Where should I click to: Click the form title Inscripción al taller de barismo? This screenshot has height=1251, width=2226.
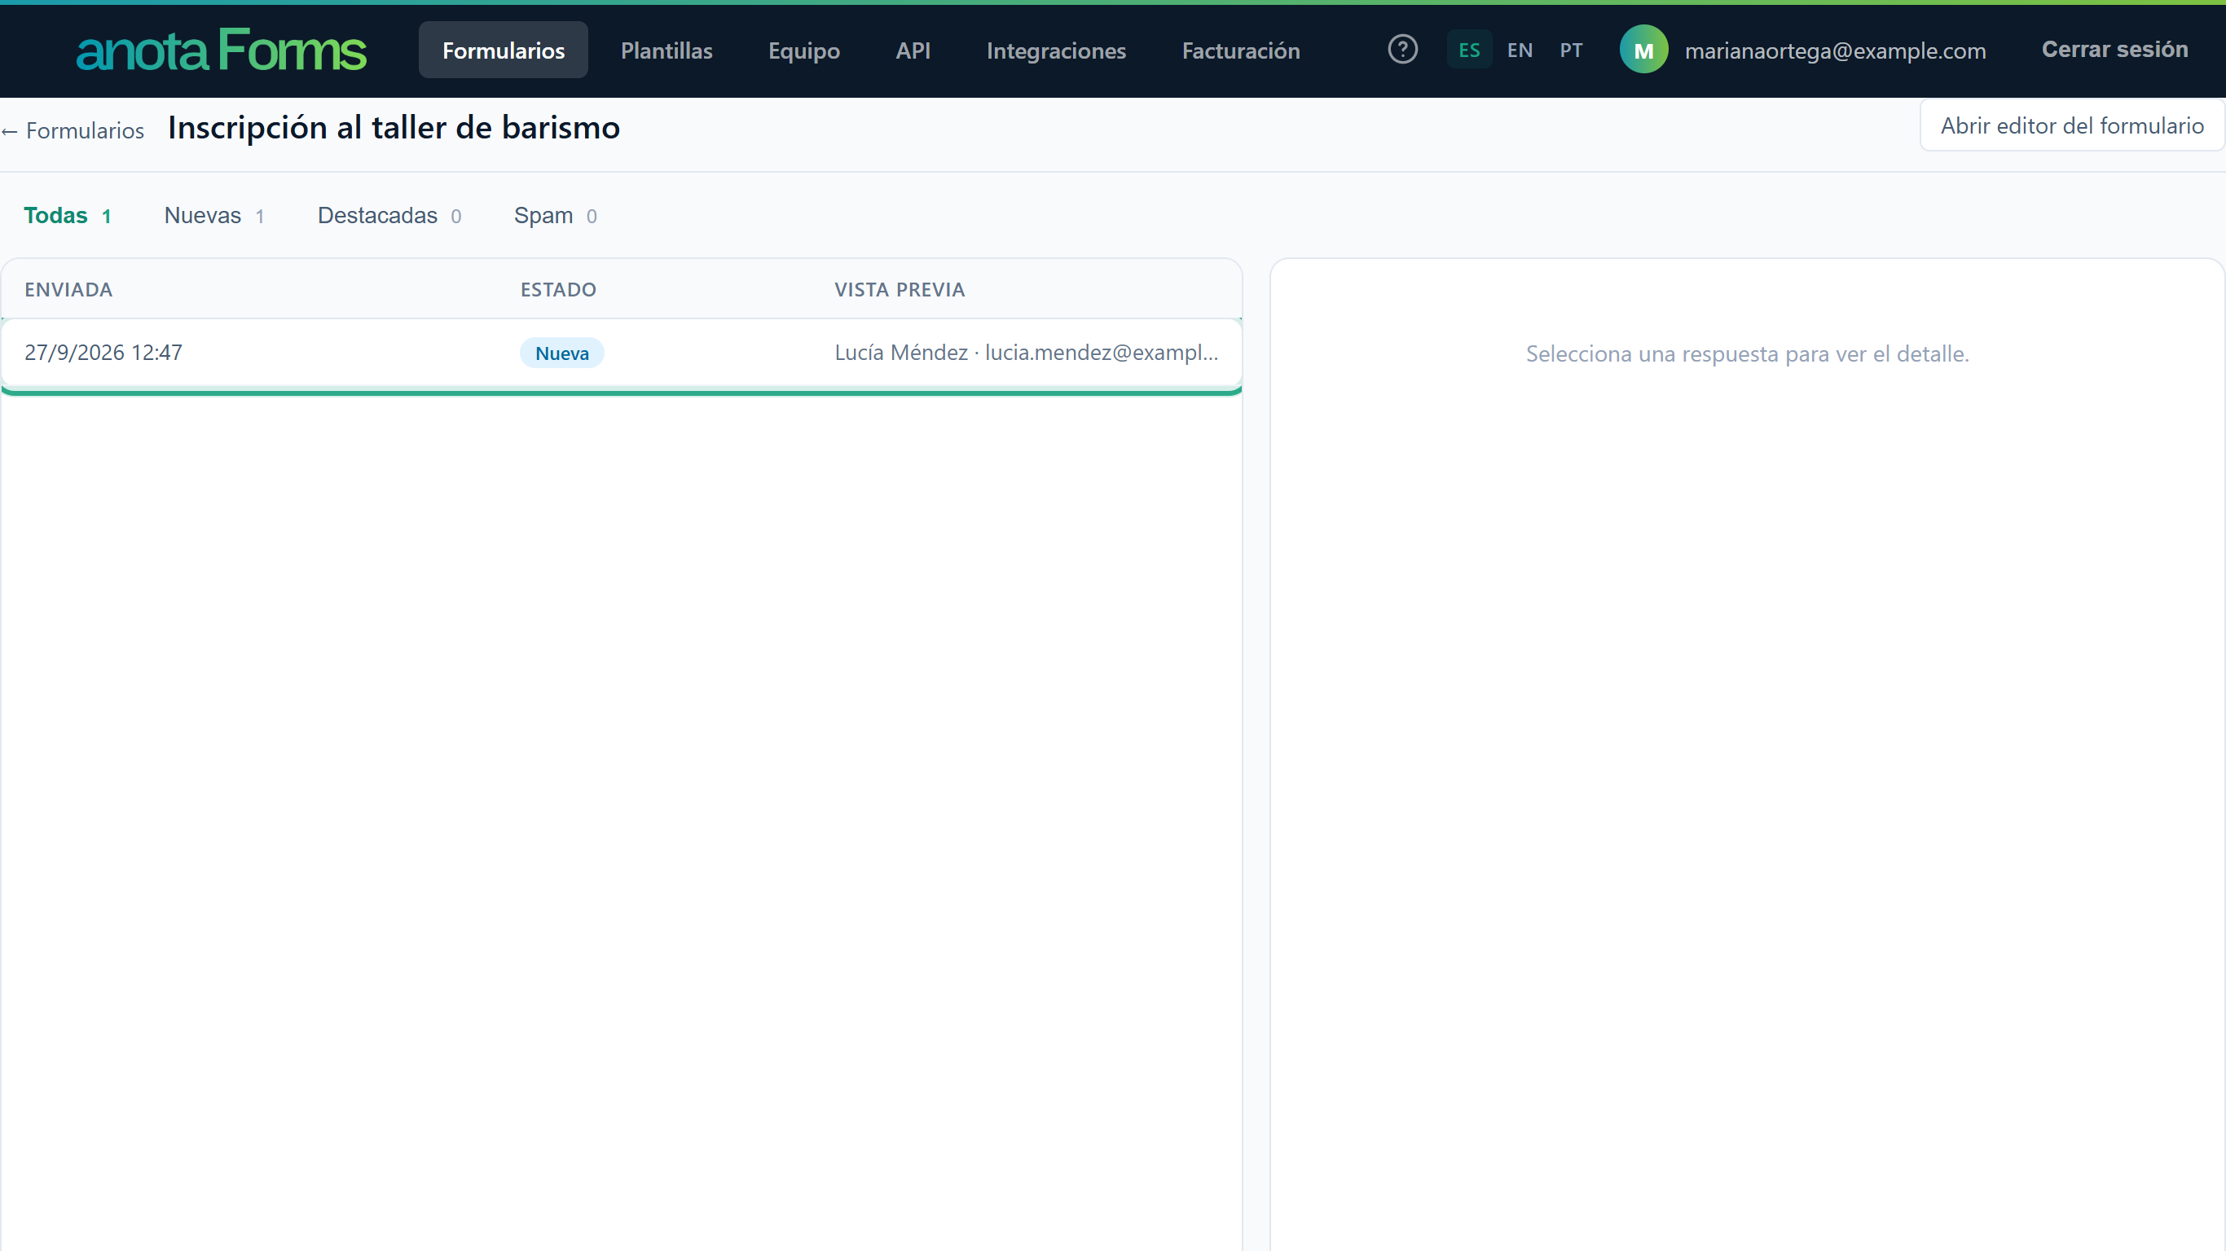click(x=394, y=127)
